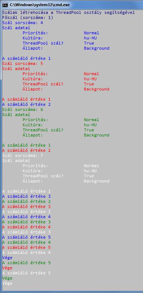Click the red Vége line
The width and height of the screenshot is (143, 293).
click(7, 268)
